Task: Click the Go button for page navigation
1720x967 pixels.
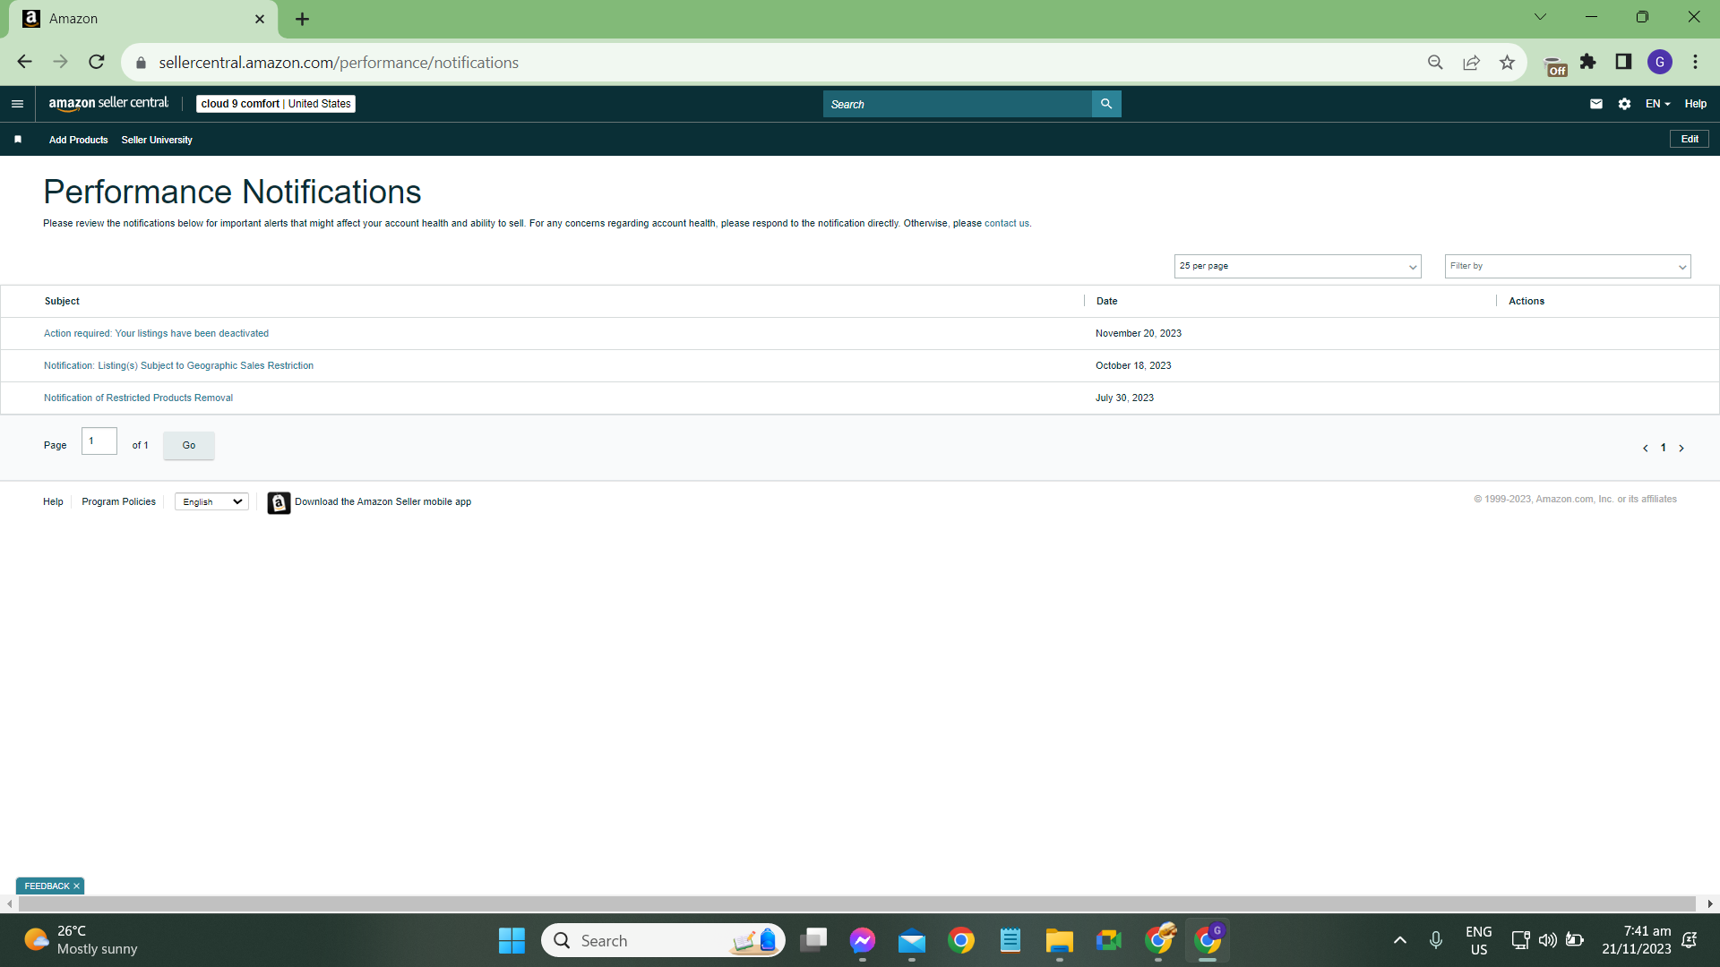Action: point(188,445)
